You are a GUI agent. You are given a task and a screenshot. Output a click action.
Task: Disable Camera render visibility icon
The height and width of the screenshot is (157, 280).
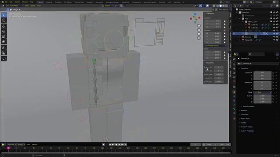(x=277, y=37)
